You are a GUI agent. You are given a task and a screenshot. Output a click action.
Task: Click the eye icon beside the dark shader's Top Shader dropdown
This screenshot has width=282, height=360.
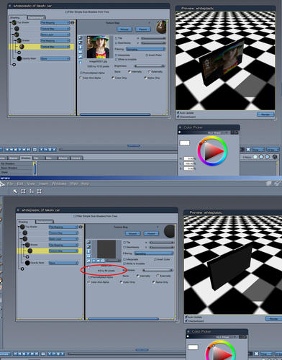pyautogui.click(x=81, y=227)
